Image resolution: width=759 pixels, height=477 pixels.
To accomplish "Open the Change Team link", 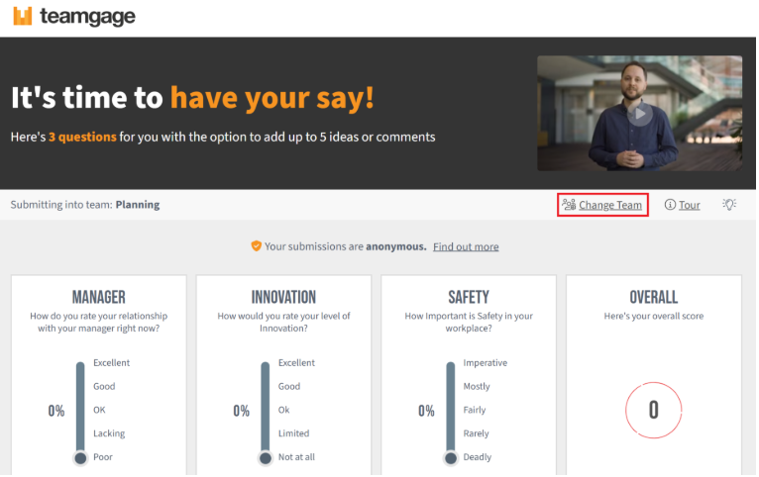I will coord(610,205).
